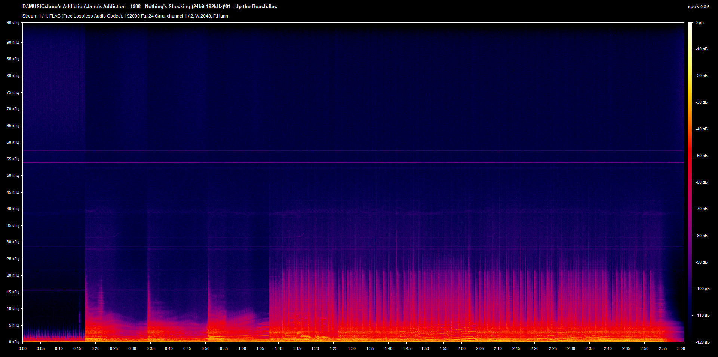Click the FLAC file path title
Screen dimensions: 718x357
point(150,6)
